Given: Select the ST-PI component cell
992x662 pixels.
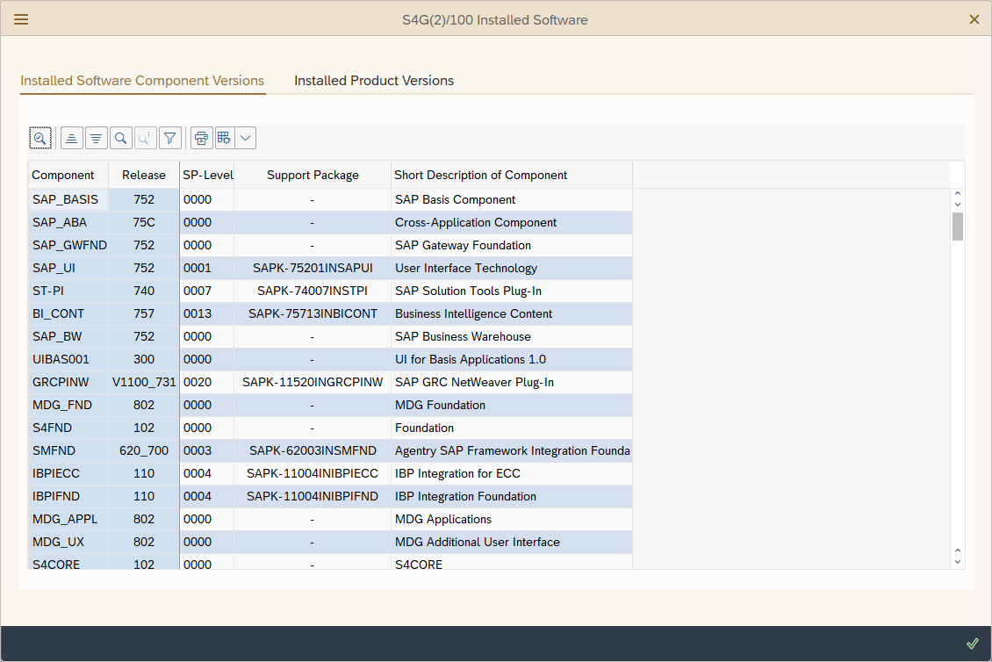Looking at the screenshot, I should (68, 291).
